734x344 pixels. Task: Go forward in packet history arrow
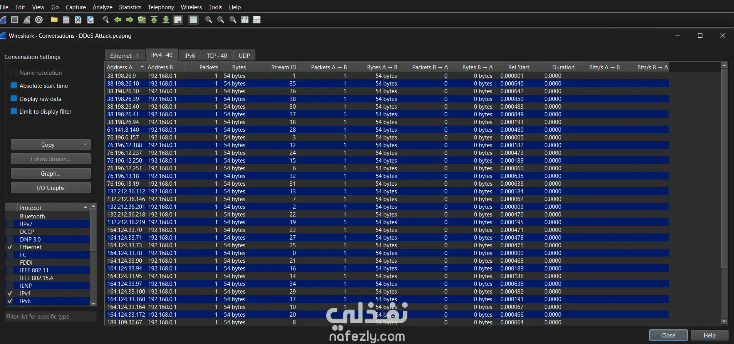130,20
